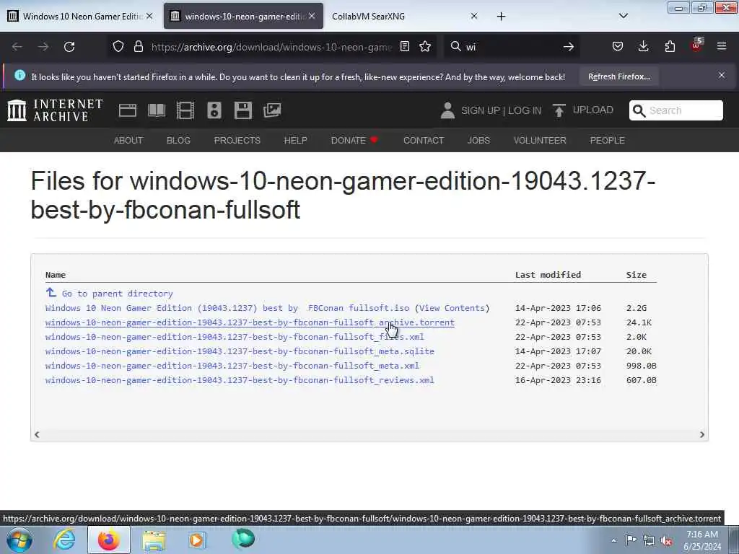Screen dimensions: 739x554
Task: Open the Software floppy disk icon
Action: 243,110
